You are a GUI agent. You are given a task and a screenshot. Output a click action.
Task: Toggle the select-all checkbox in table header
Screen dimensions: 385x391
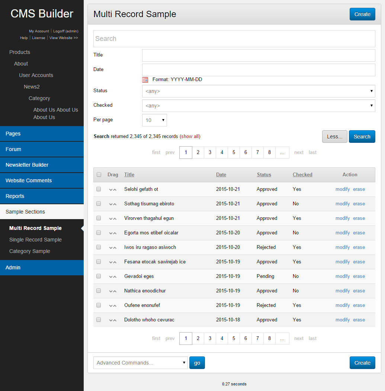pyautogui.click(x=99, y=174)
